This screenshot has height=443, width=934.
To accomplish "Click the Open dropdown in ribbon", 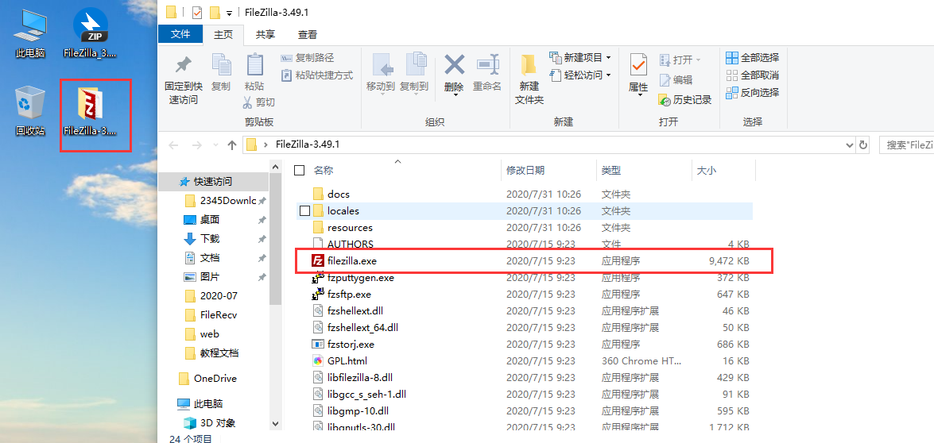I will pos(680,60).
